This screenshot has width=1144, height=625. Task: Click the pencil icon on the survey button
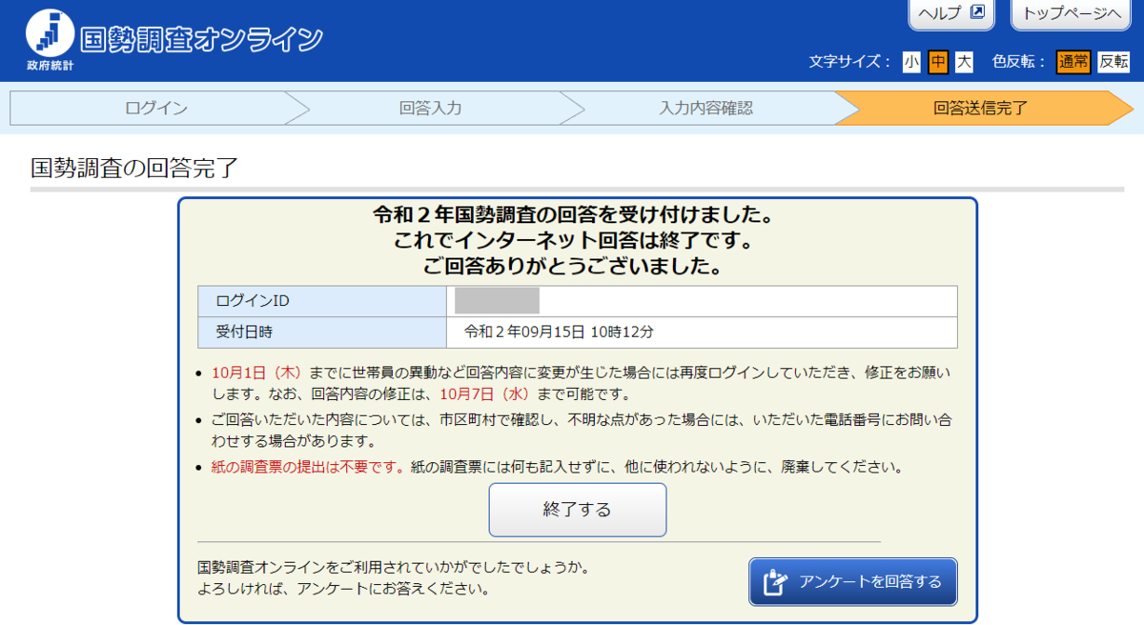point(776,582)
